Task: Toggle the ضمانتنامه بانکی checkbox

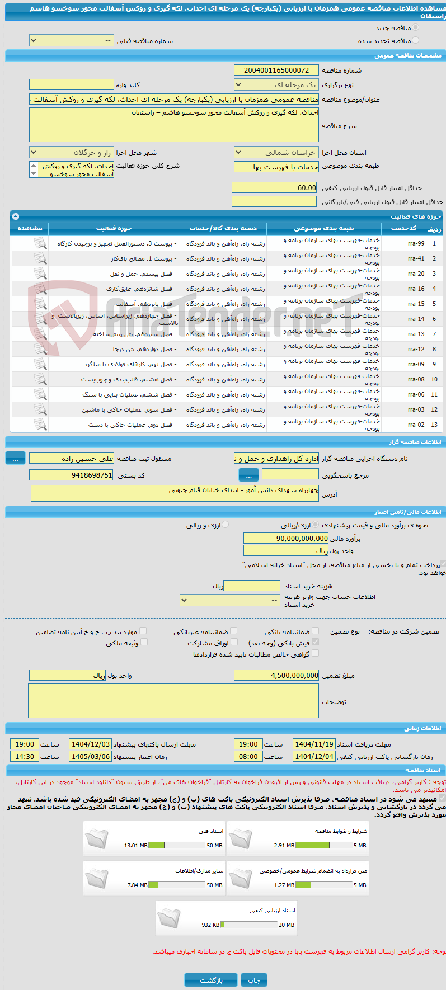Action: pyautogui.click(x=315, y=631)
